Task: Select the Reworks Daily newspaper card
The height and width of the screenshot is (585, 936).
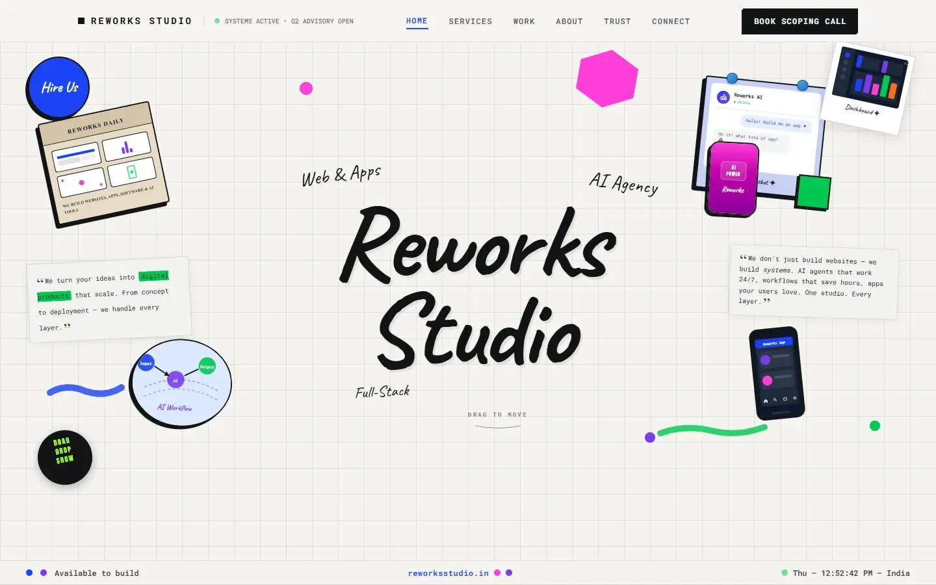Action: click(x=102, y=164)
